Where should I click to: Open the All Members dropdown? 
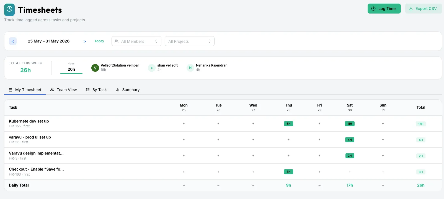click(136, 41)
